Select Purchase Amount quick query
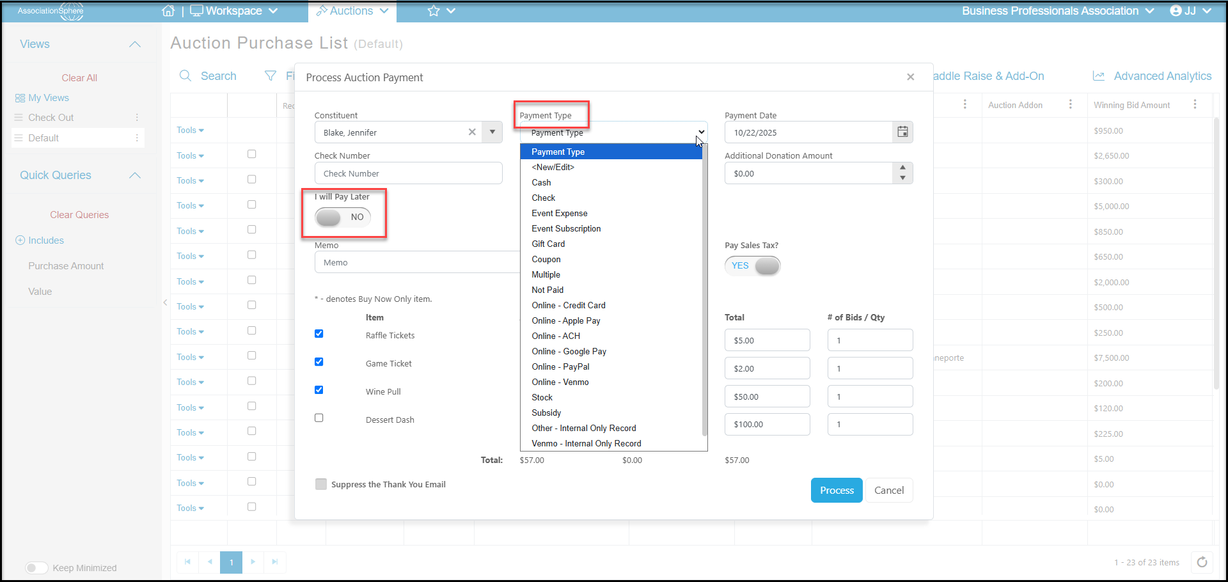The width and height of the screenshot is (1228, 582). (66, 266)
